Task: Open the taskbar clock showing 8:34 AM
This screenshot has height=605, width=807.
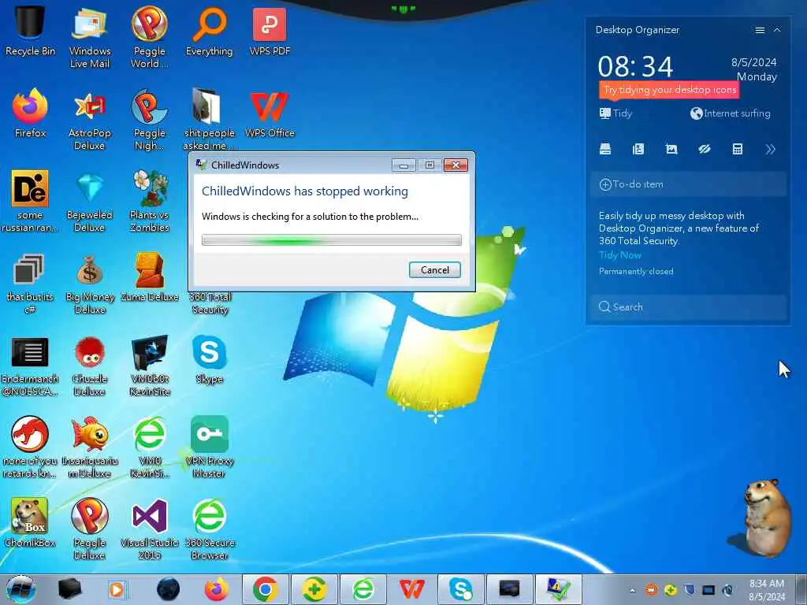Action: pos(767,590)
